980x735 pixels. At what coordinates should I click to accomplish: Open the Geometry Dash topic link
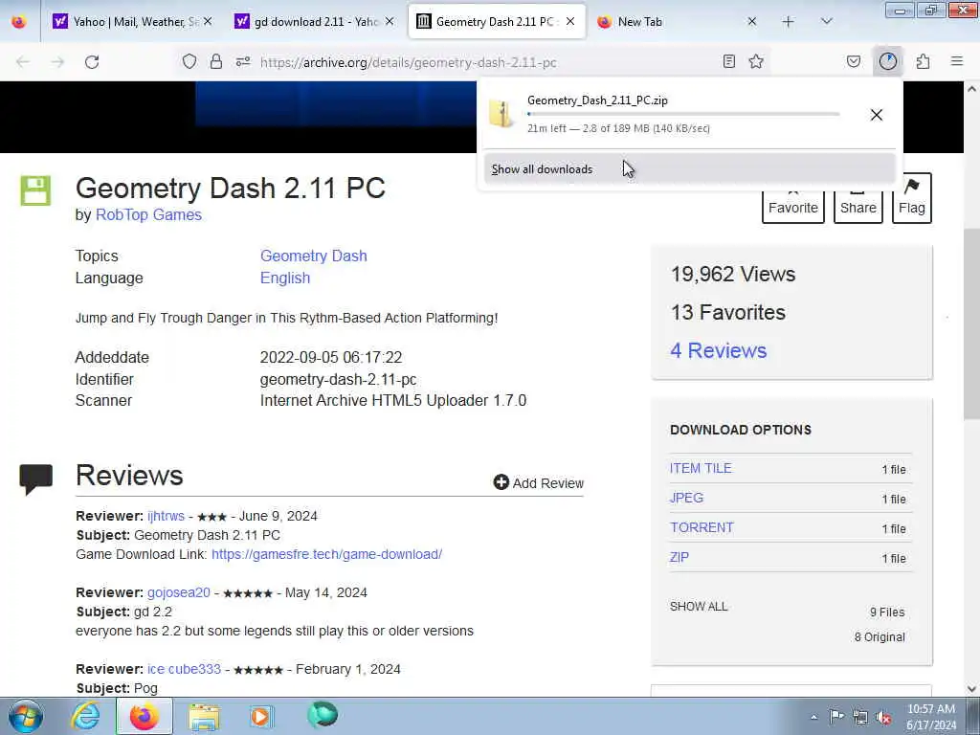click(x=314, y=256)
